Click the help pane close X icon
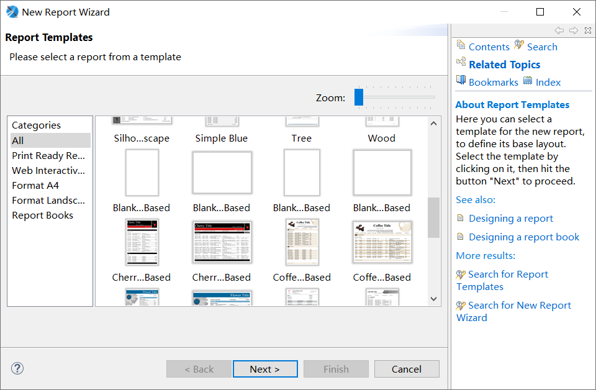Image resolution: width=596 pixels, height=390 pixels. click(587, 30)
